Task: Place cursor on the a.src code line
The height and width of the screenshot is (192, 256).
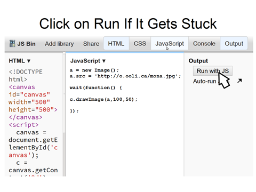Action: coord(125,76)
